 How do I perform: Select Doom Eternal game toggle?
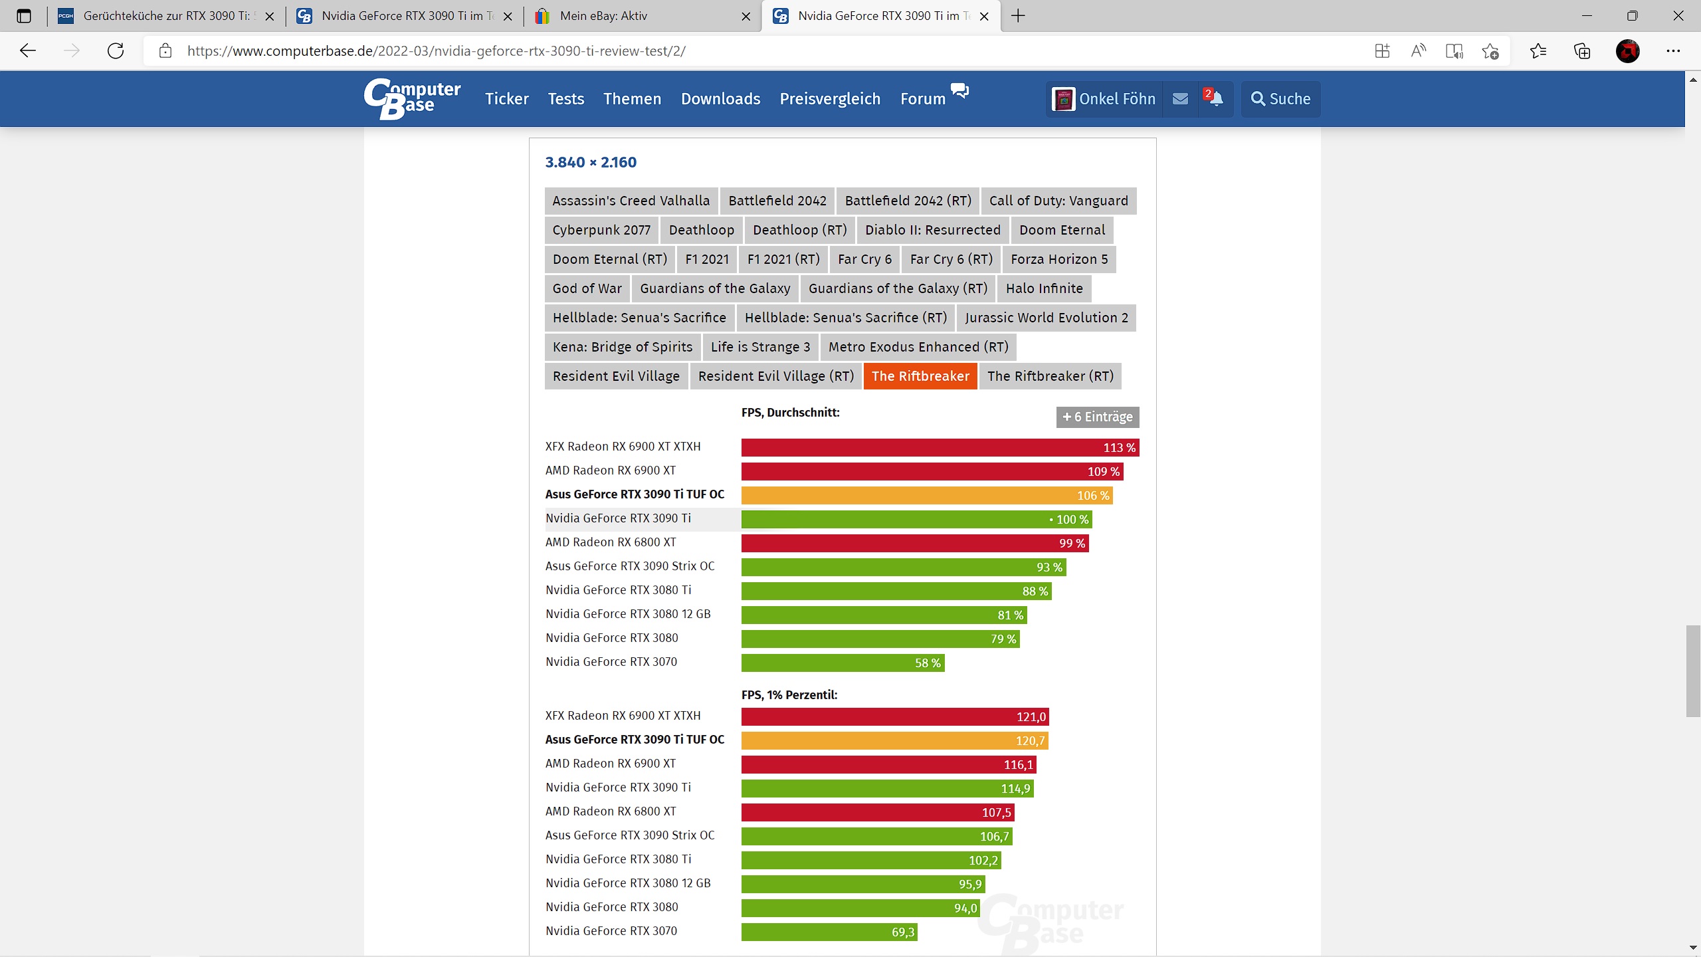coord(1062,230)
